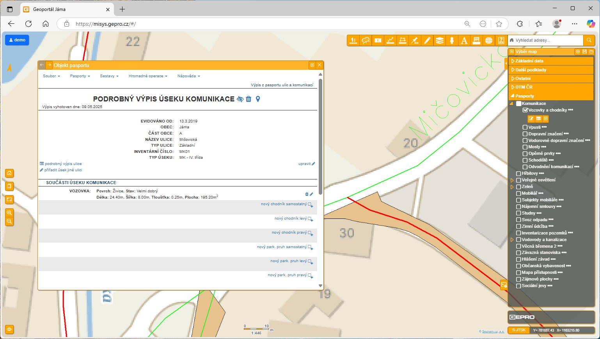The image size is (600, 339).
Task: Add nový chodník samostatný
Action: pos(287,204)
